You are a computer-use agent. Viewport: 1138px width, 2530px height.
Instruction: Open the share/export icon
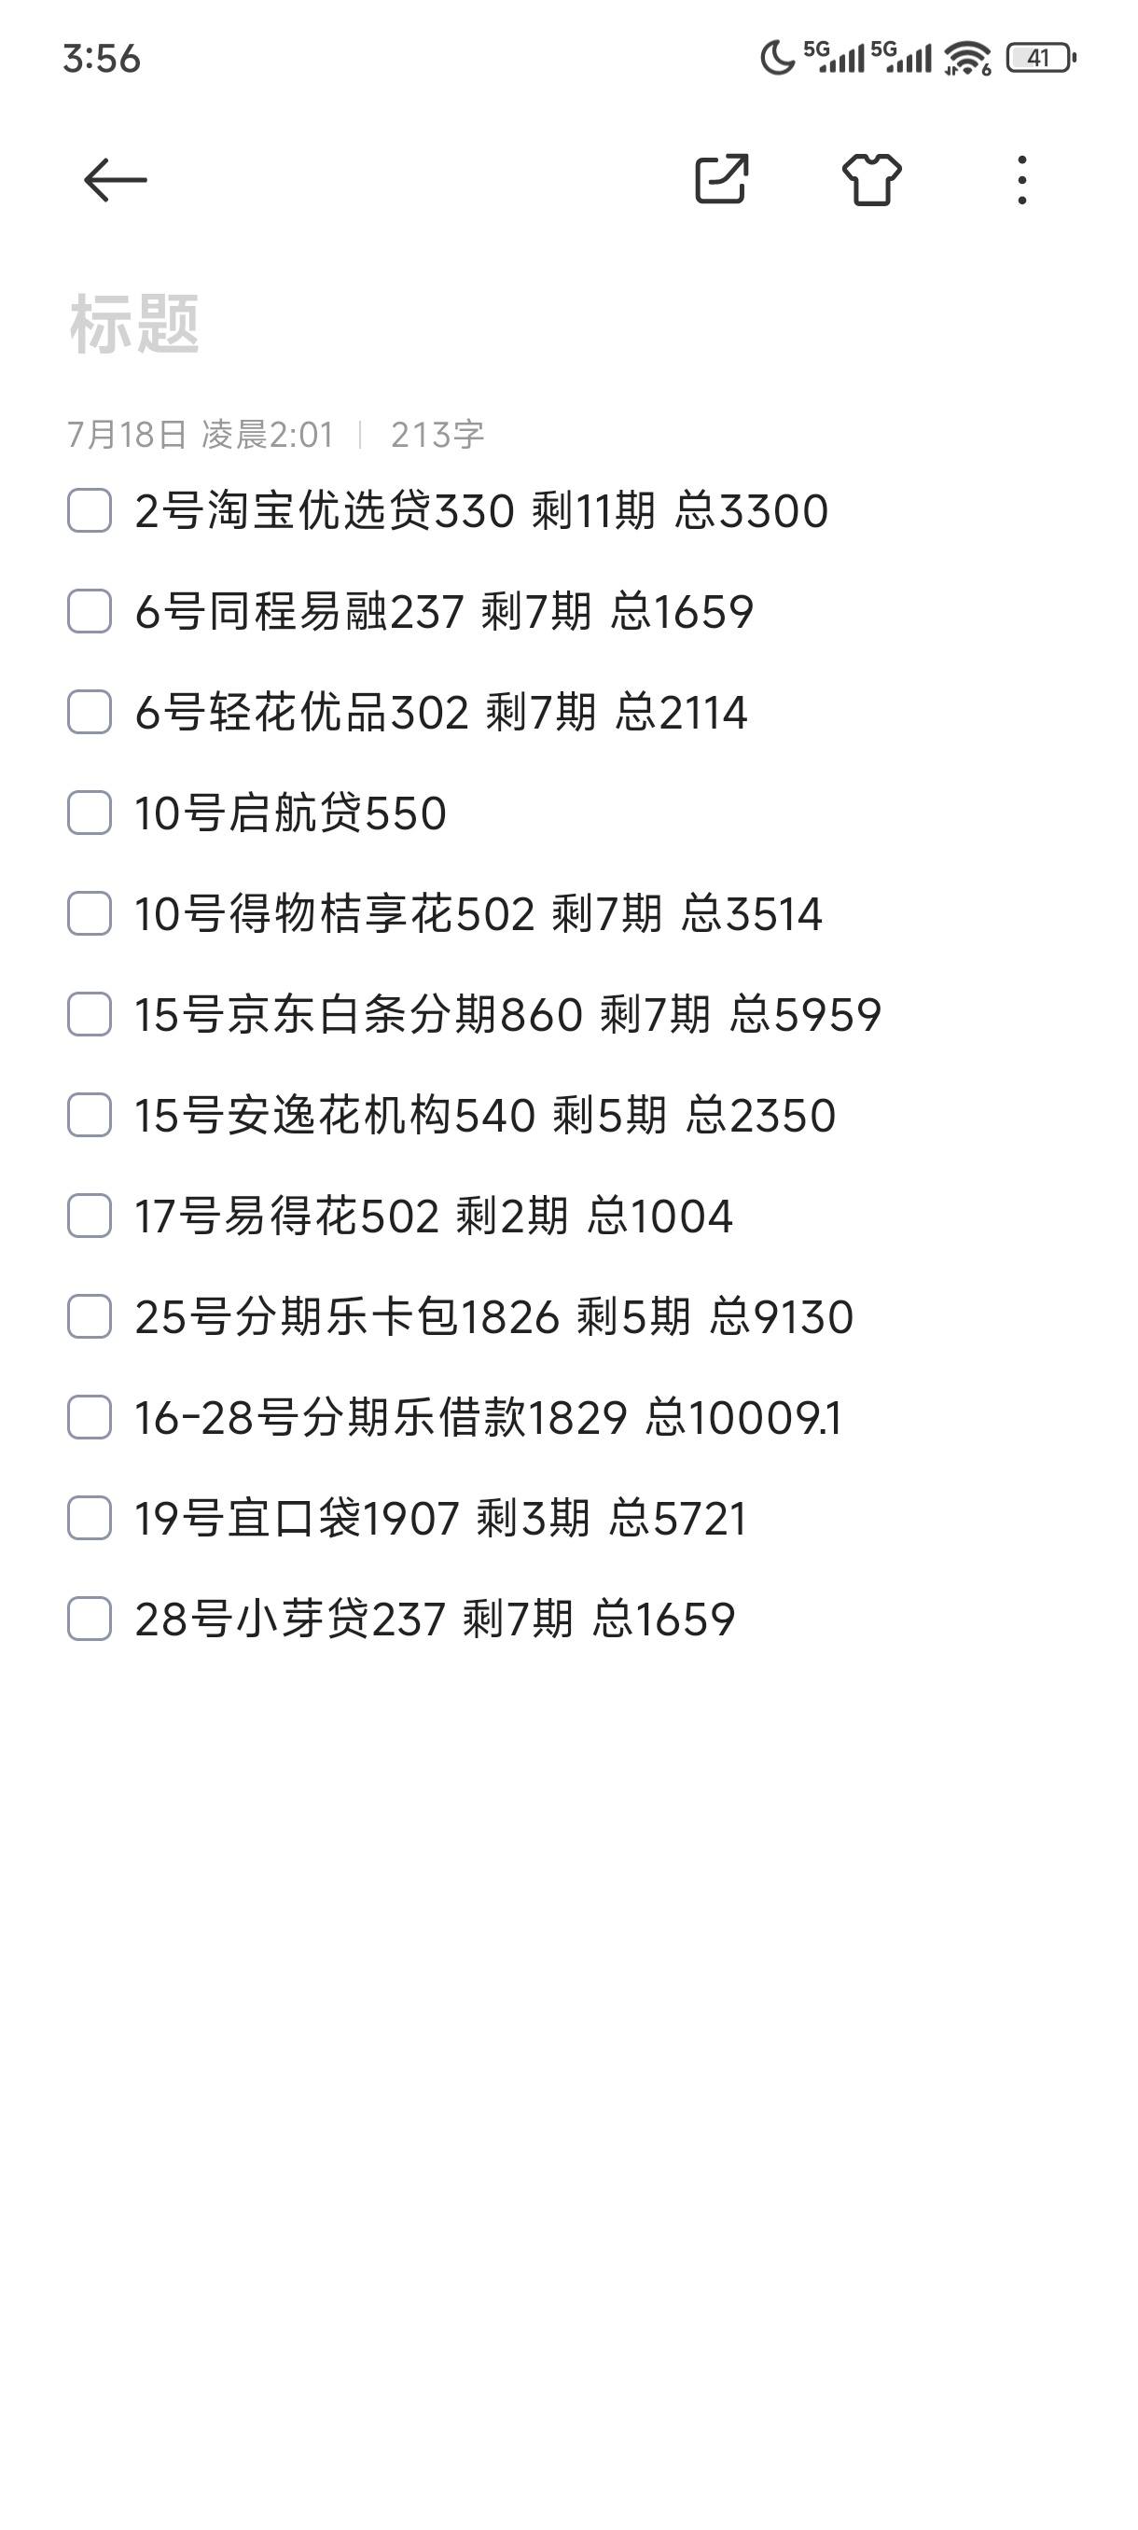tap(722, 179)
